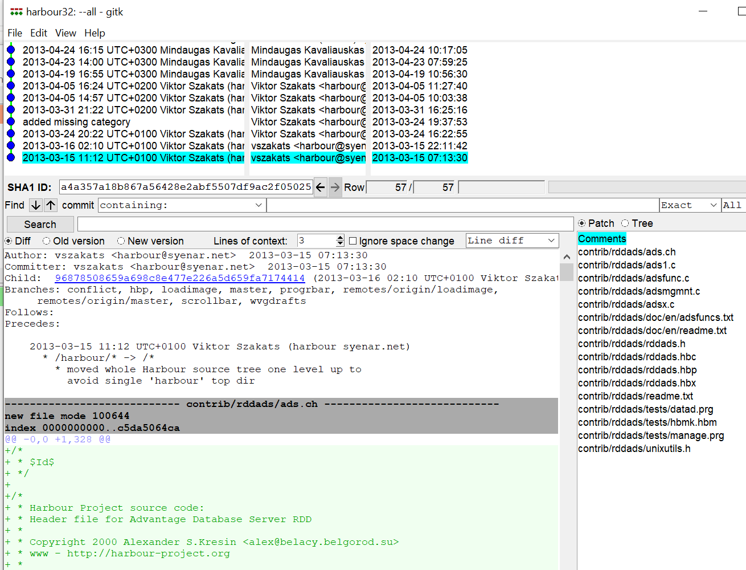Click the Find previous up arrow
The width and height of the screenshot is (746, 570).
(x=51, y=205)
